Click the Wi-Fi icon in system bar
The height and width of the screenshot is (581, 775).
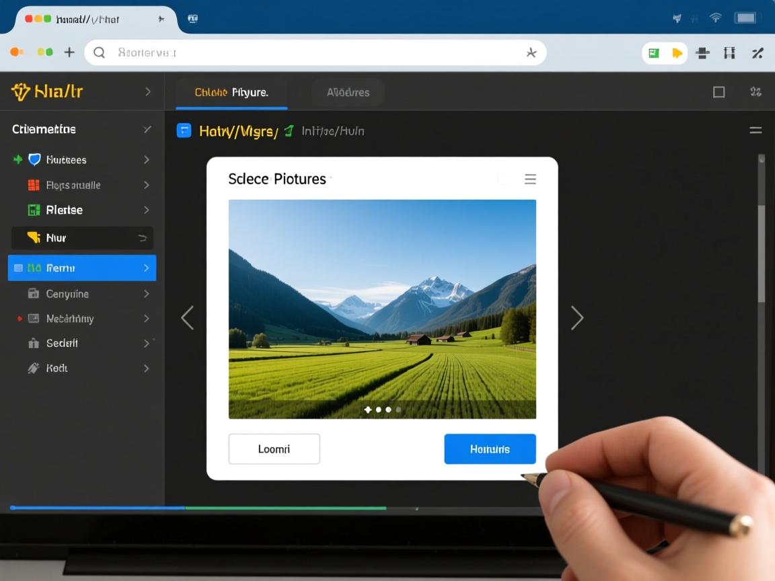[x=715, y=18]
